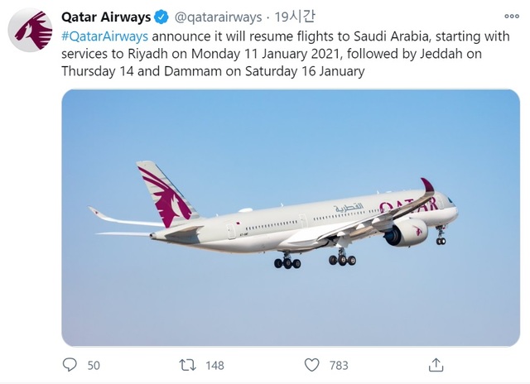Click the retweet count 148
Viewport: 530px width, 384px height.
point(214,365)
